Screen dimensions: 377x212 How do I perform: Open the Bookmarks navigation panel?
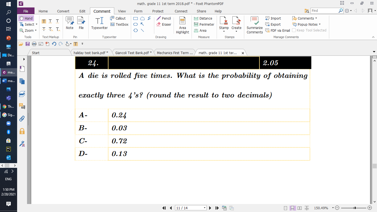pyautogui.click(x=22, y=69)
